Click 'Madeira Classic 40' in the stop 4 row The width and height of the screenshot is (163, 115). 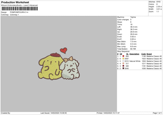pyautogui.click(x=154, y=64)
